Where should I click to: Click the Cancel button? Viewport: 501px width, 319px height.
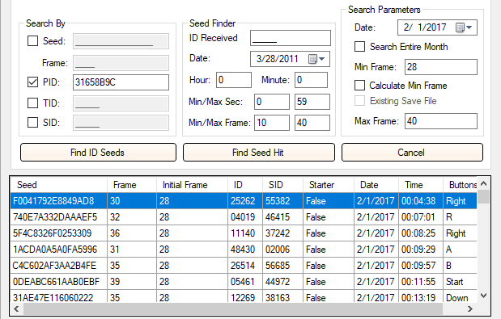[x=412, y=153]
